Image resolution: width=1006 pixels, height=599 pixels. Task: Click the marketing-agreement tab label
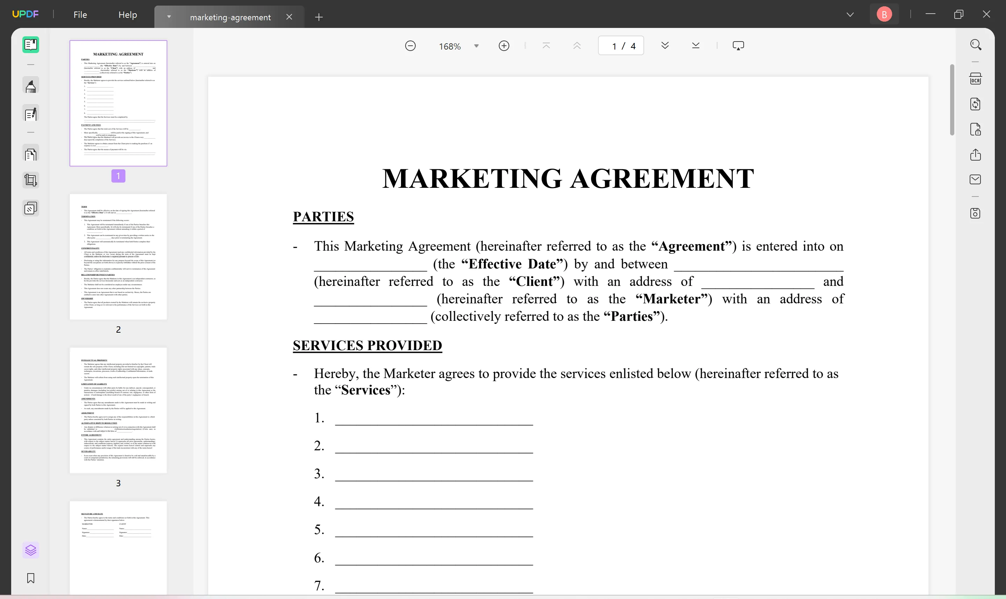pyautogui.click(x=230, y=16)
